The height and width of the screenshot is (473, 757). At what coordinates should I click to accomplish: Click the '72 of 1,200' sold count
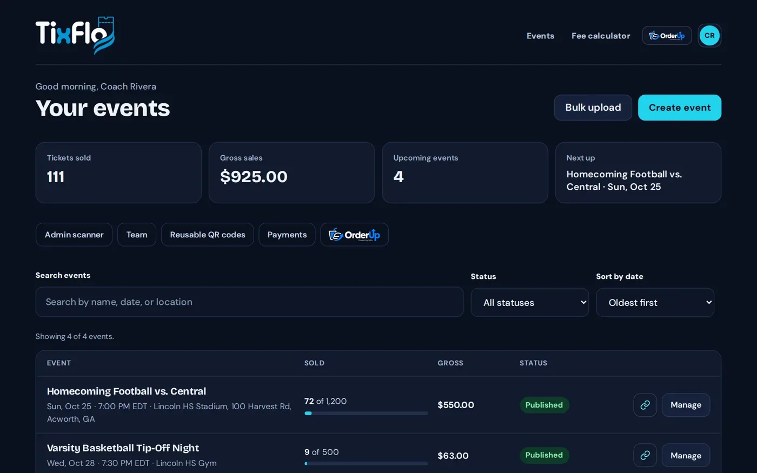pos(326,401)
